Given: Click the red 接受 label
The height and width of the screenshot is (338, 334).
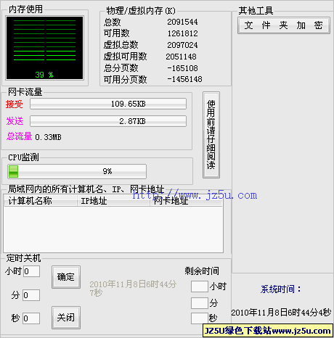Looking at the screenshot, I should pyautogui.click(x=15, y=104).
